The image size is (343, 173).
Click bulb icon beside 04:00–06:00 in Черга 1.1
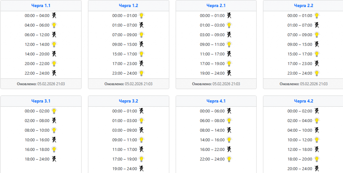click(54, 25)
